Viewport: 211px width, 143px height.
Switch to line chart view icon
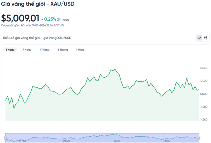point(199,38)
